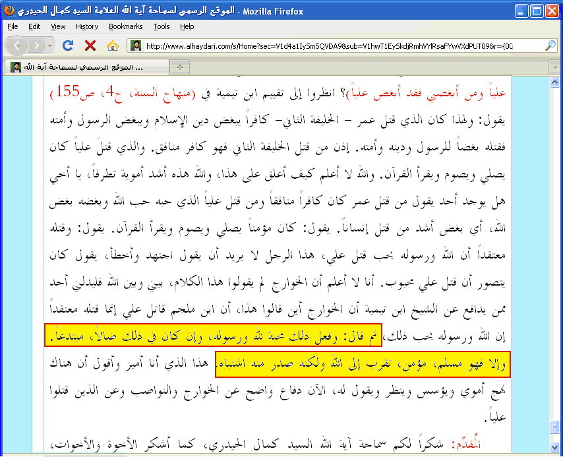Open the File menu

point(13,26)
